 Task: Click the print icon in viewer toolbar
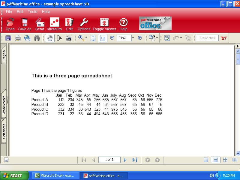(x=18, y=38)
